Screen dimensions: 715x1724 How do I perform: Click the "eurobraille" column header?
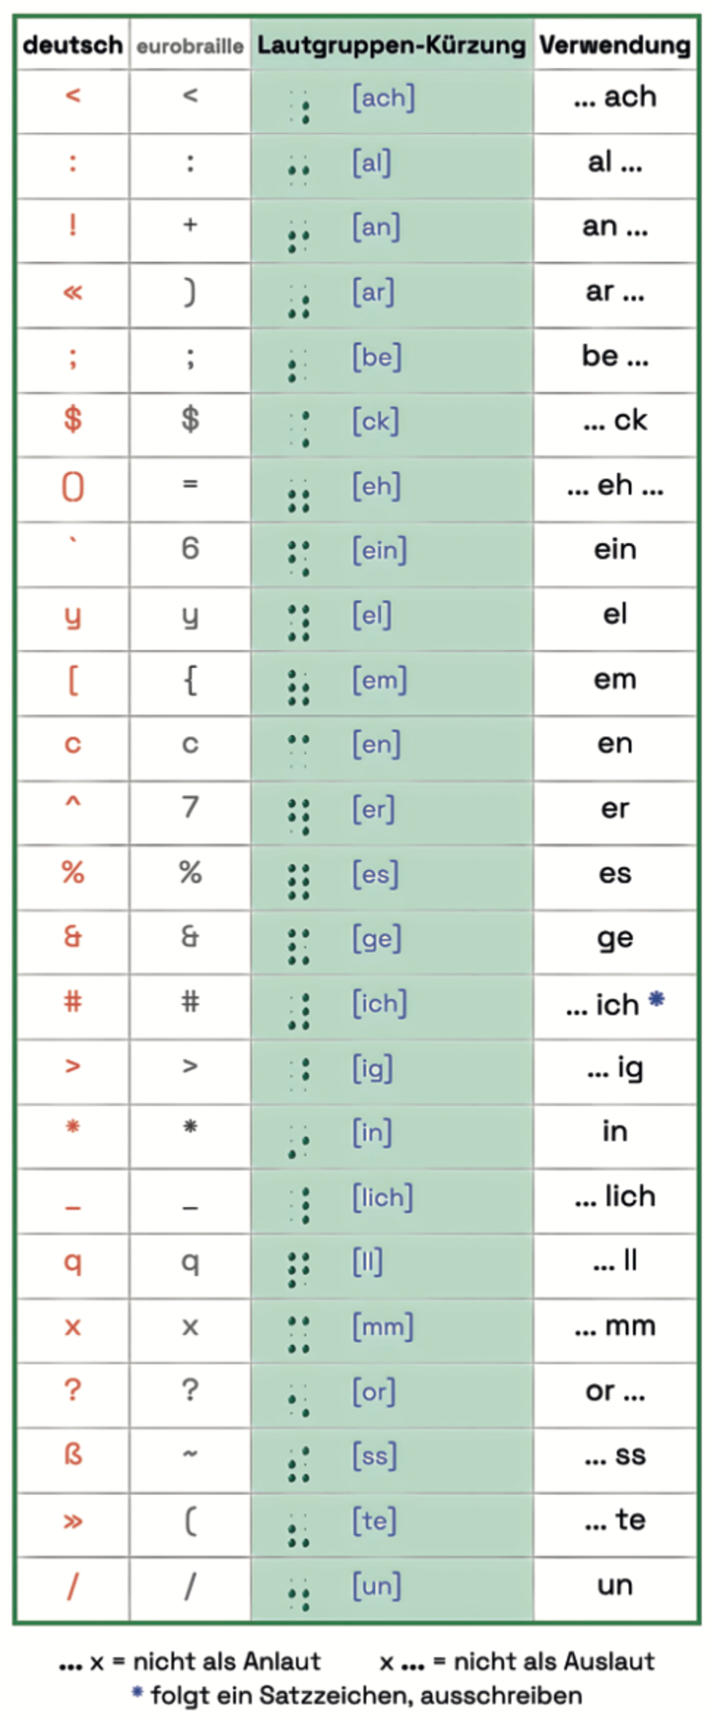pos(190,47)
